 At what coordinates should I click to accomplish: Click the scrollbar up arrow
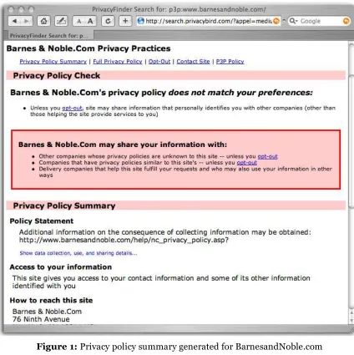tap(351, 313)
